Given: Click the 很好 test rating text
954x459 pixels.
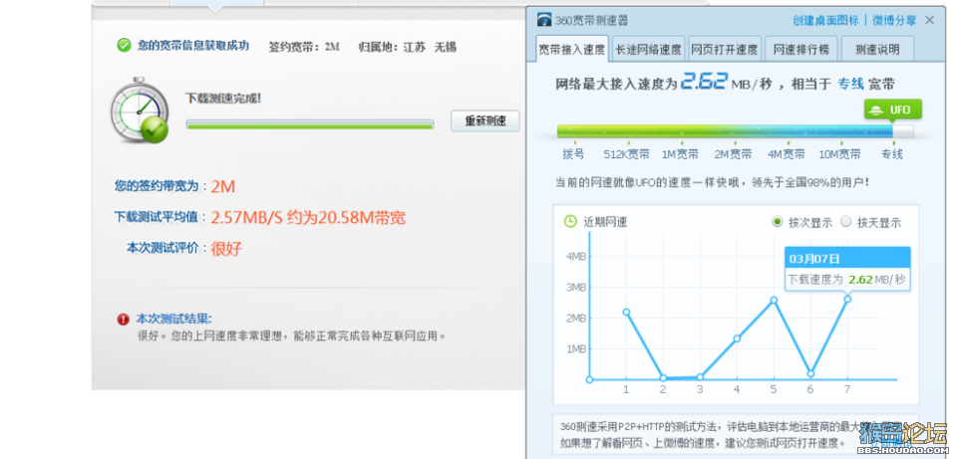Looking at the screenshot, I should click(225, 248).
